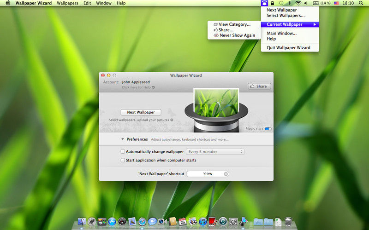Check 'Start application when computer starts'
The width and height of the screenshot is (369, 230).
(x=123, y=160)
